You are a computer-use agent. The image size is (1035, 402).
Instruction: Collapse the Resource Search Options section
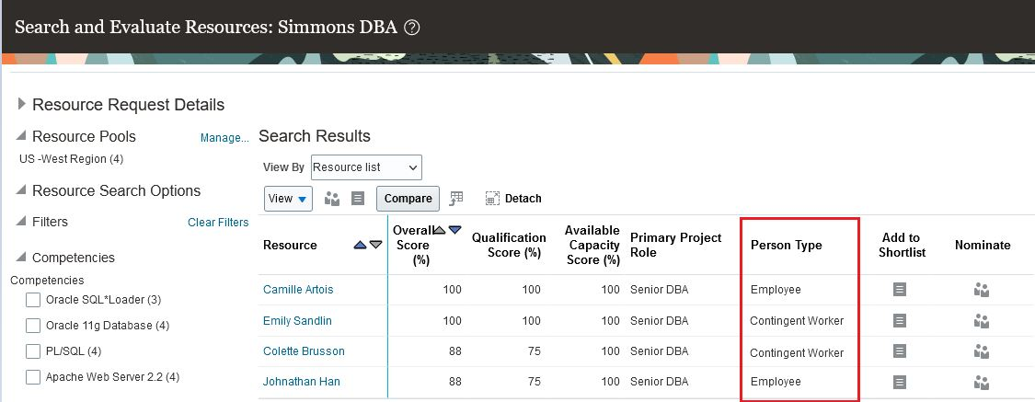(x=22, y=191)
